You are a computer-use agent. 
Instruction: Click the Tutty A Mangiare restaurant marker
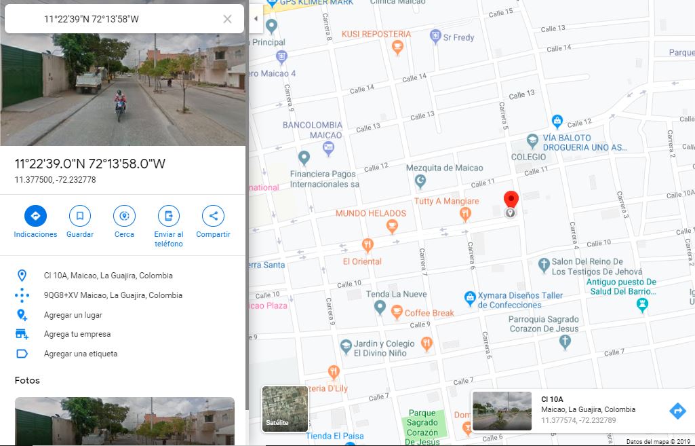465,215
